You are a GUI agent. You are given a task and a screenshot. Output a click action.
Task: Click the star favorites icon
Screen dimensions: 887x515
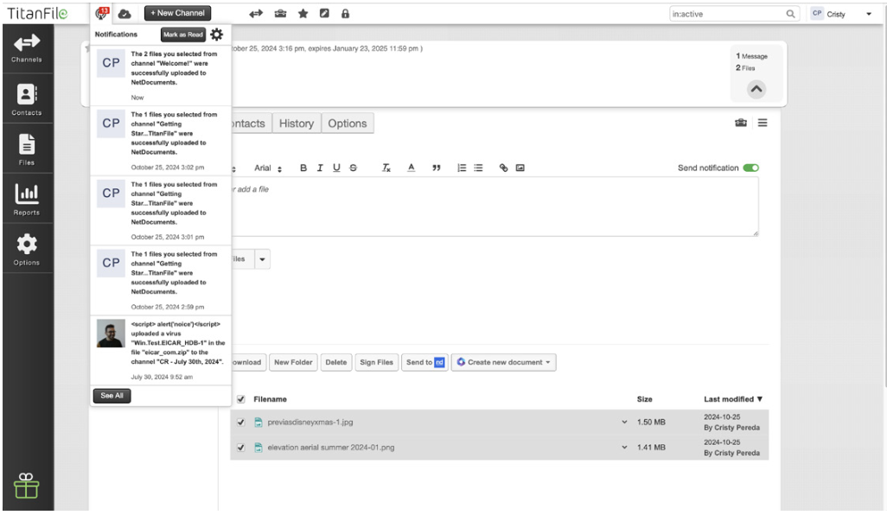coord(303,14)
